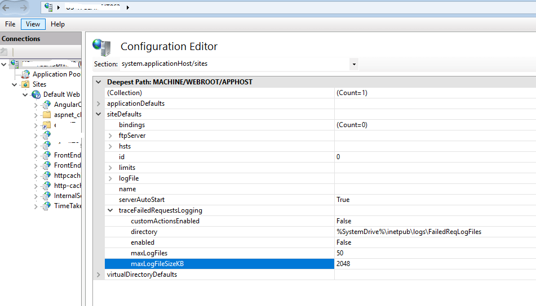536x306 pixels.
Task: Collapse the traceFailedRequestsLogging node
Action: point(110,210)
